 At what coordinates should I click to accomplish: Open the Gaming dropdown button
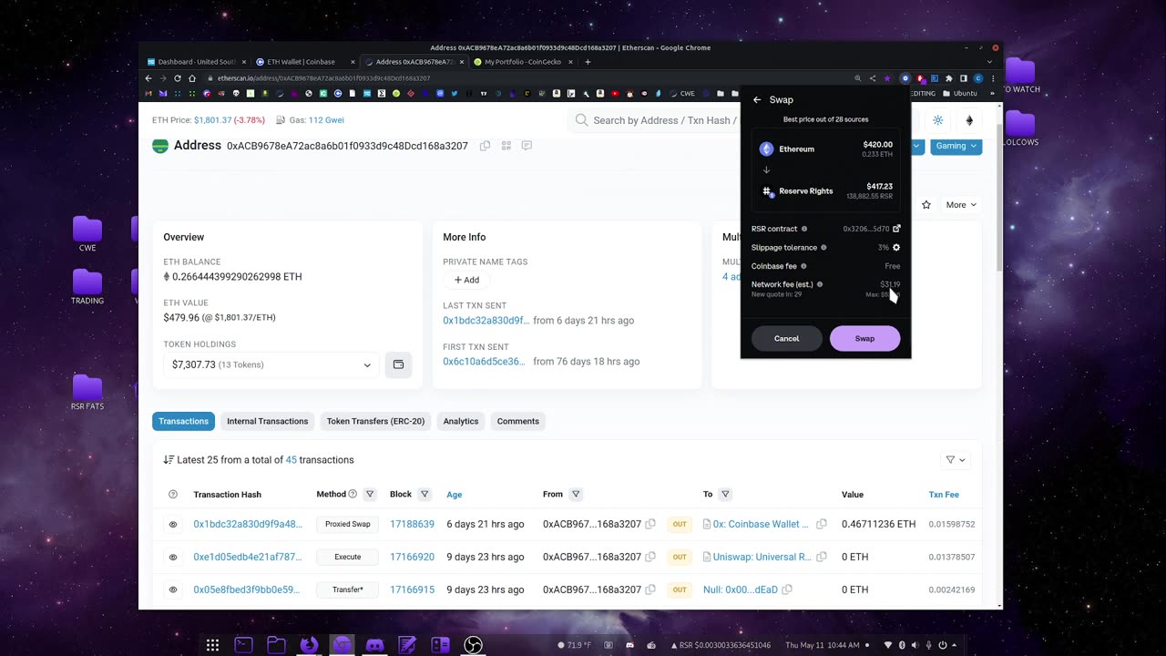click(956, 146)
